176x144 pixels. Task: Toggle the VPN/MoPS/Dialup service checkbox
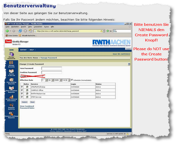22,87
